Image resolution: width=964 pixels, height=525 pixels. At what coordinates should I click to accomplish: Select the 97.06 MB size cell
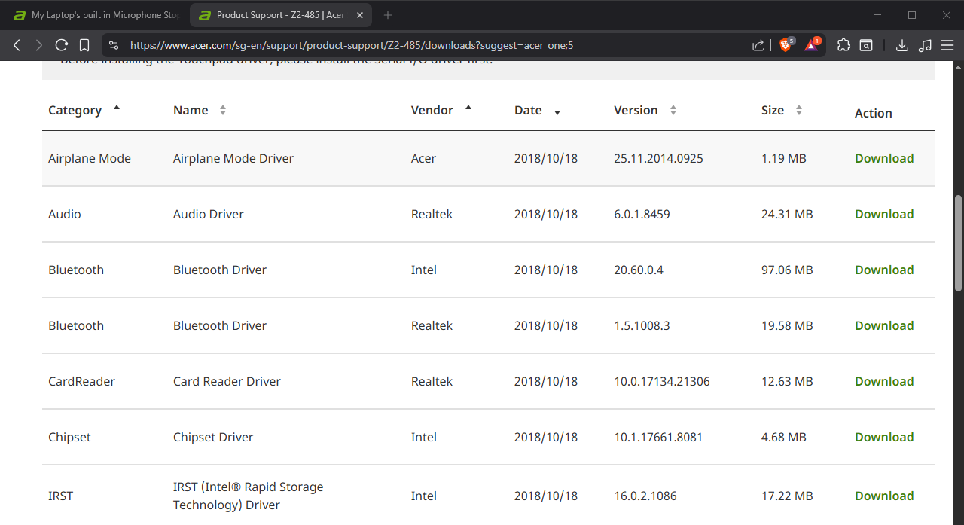787,270
